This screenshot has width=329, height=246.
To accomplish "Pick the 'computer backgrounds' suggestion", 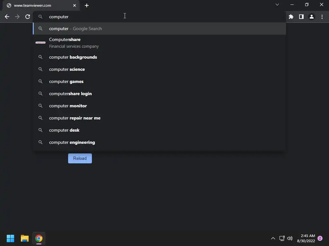I will [x=159, y=57].
